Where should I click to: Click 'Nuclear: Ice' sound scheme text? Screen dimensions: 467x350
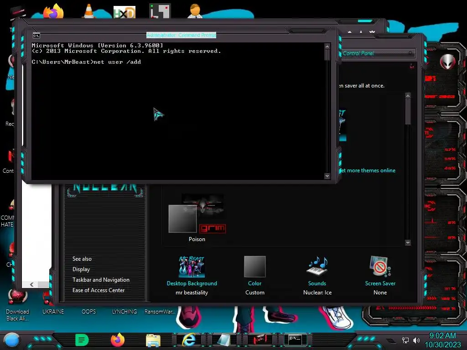tap(317, 293)
